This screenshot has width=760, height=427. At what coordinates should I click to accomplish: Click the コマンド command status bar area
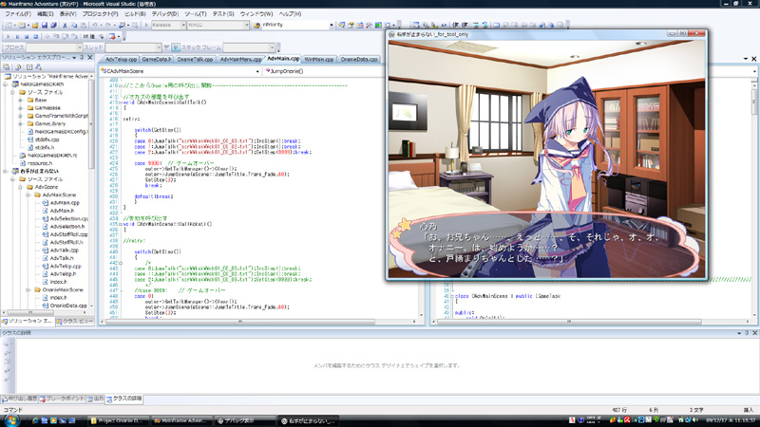tap(13, 410)
